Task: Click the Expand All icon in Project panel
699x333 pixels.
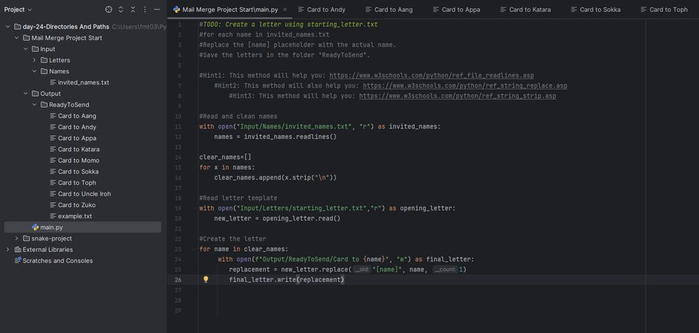Action: (x=121, y=9)
